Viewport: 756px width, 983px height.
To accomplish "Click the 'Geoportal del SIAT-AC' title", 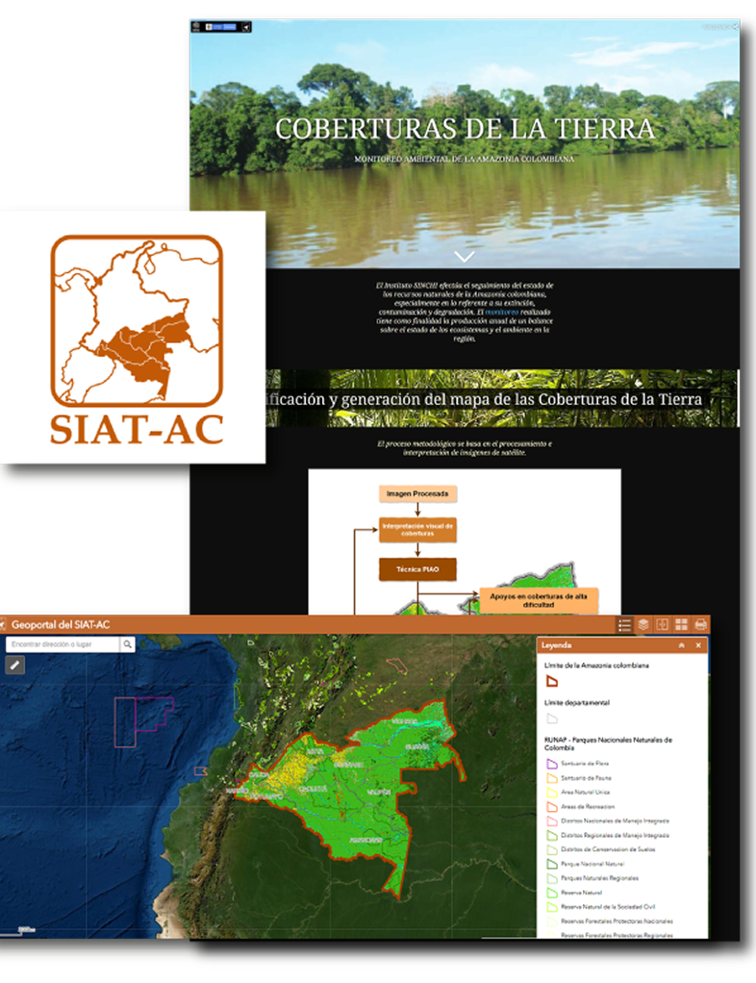I will (x=61, y=624).
